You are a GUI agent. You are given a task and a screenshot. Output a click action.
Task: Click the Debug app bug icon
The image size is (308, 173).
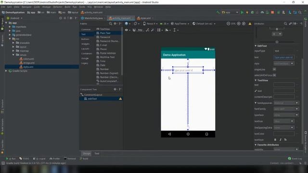pos(252,12)
